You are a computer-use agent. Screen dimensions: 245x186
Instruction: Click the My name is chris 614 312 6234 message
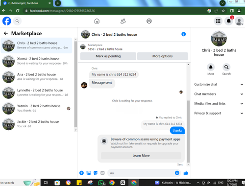(114, 74)
